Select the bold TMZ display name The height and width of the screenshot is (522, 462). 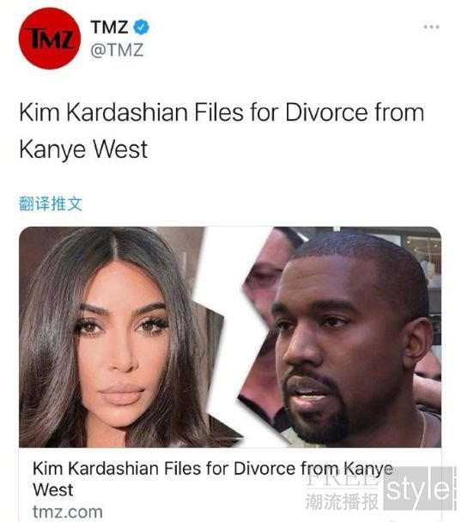coord(109,27)
